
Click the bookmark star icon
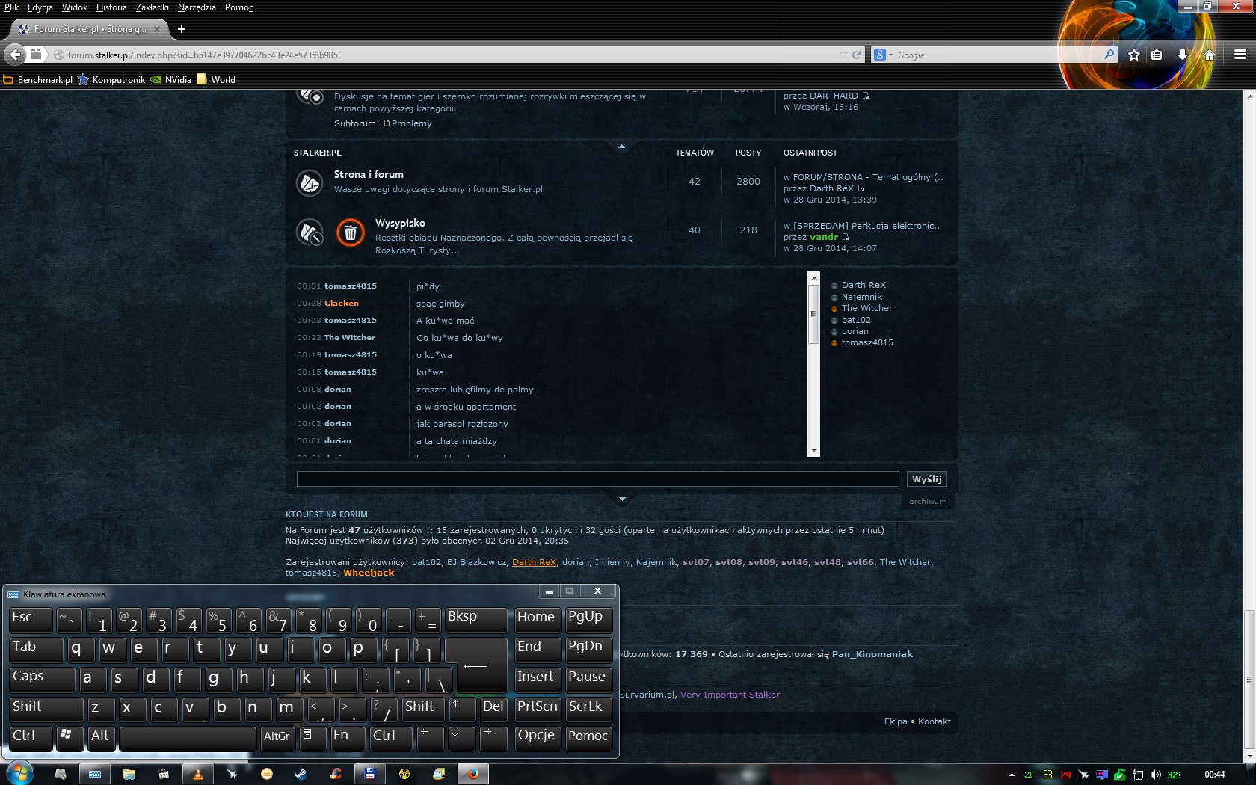click(x=1133, y=55)
